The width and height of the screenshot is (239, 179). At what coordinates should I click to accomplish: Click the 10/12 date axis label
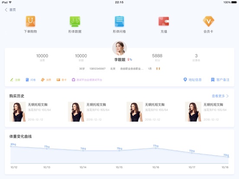click(x=14, y=167)
